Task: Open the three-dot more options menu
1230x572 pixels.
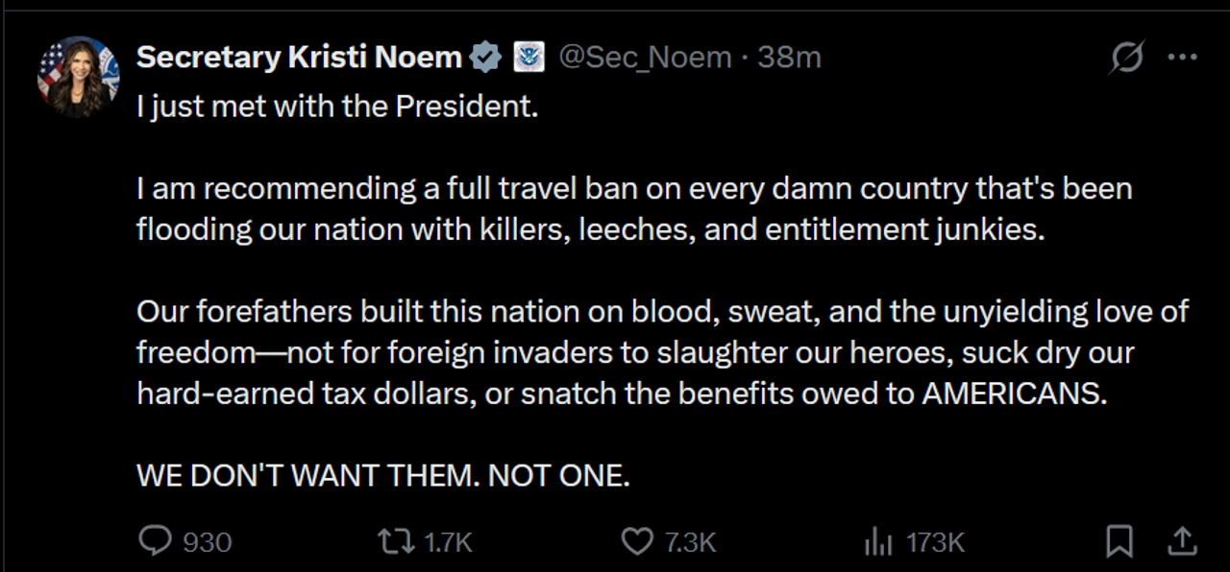Action: [1182, 58]
